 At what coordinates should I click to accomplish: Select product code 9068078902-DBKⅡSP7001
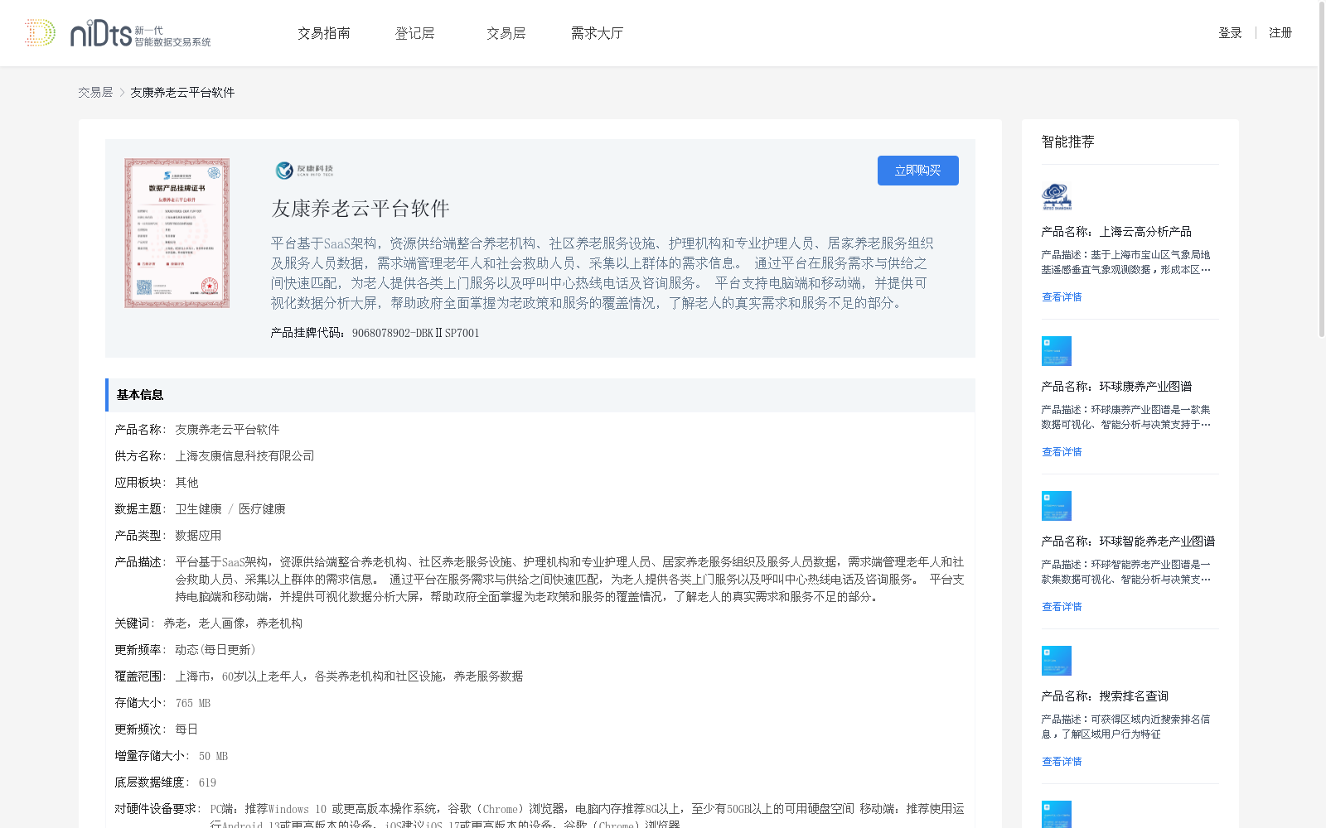(415, 333)
